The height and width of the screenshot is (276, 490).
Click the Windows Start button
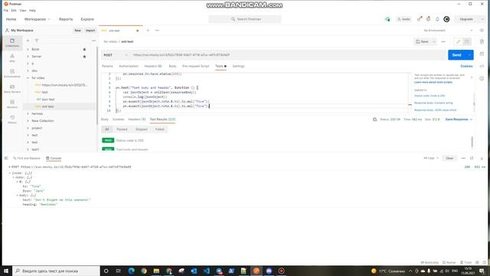[6, 271]
